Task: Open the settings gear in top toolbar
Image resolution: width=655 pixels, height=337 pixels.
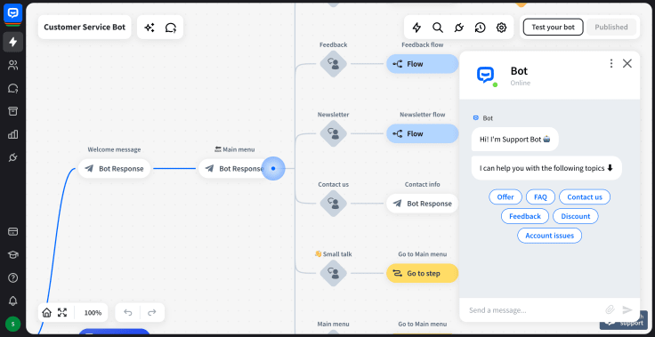Action: [501, 28]
